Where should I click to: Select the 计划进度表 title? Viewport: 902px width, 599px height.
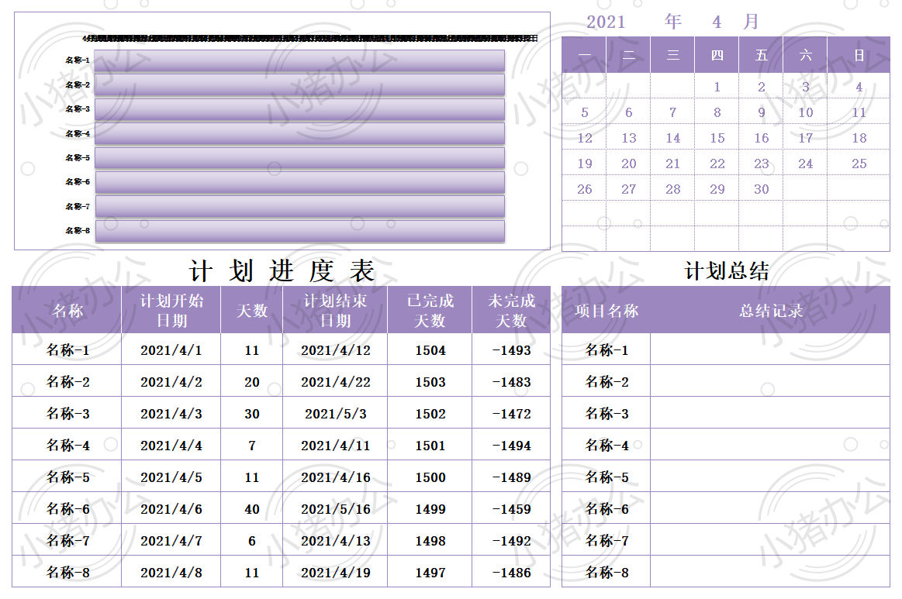282,270
